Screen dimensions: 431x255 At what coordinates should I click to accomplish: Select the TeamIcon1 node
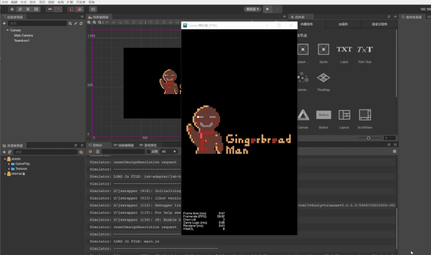tap(22, 41)
